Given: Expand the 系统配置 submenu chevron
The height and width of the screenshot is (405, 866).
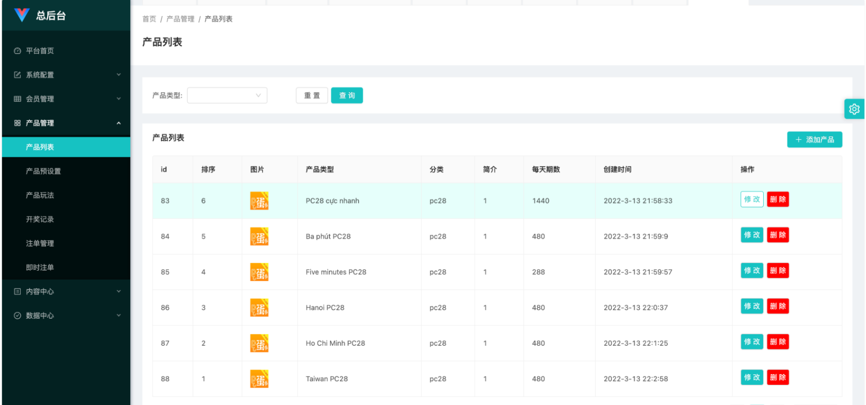Looking at the screenshot, I should (119, 75).
